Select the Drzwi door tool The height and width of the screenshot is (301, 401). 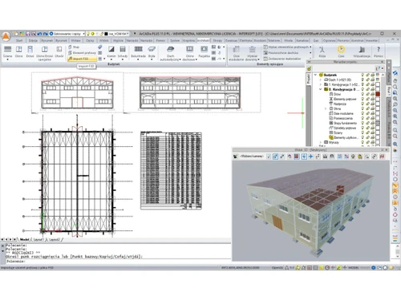pos(30,51)
